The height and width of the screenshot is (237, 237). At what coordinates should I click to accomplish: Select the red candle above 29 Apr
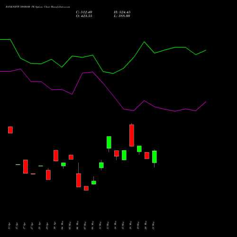tap(48, 175)
